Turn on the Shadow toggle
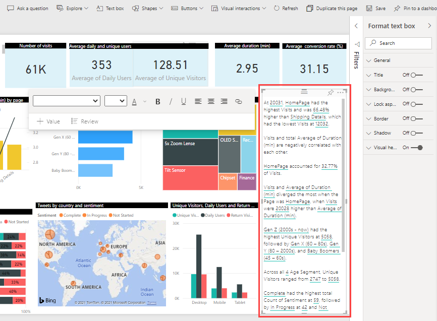Viewport: 437px width, 321px height. pyautogui.click(x=417, y=133)
